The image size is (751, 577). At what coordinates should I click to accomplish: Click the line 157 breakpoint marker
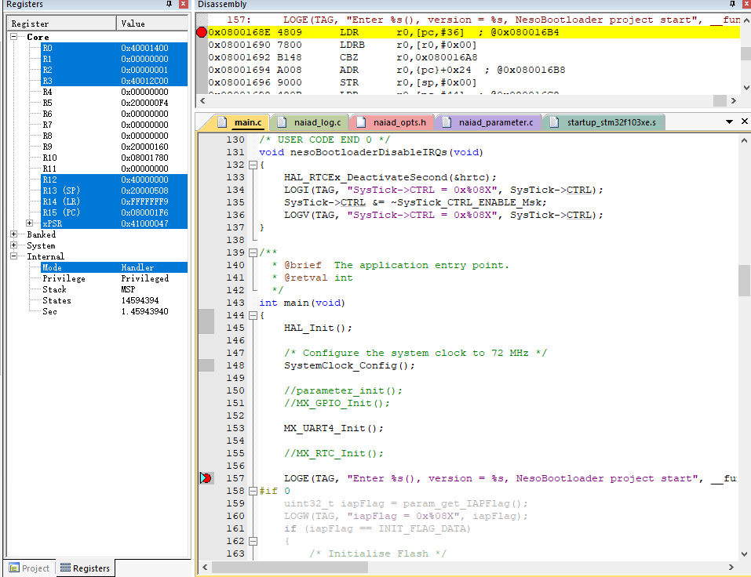(206, 478)
